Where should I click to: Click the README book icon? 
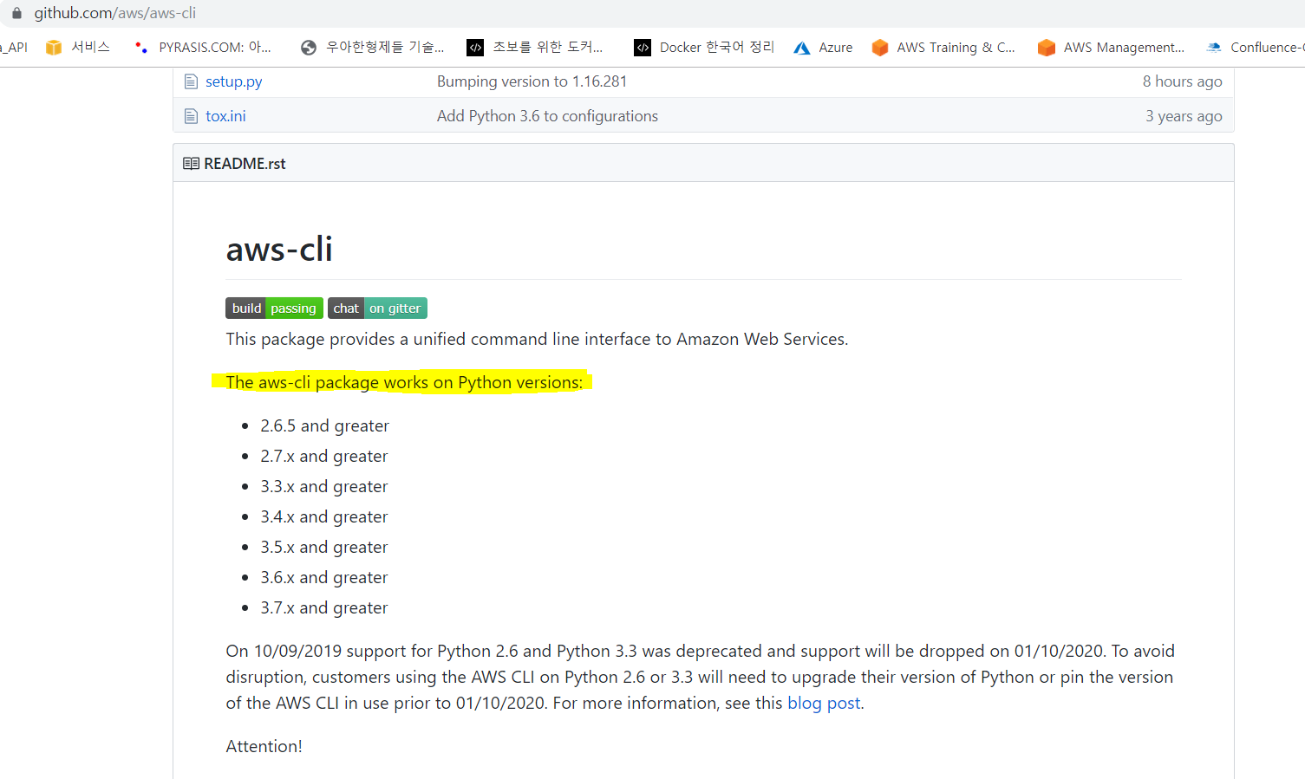(192, 164)
